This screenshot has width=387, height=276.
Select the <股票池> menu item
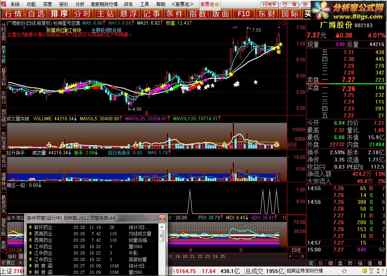(183, 5)
